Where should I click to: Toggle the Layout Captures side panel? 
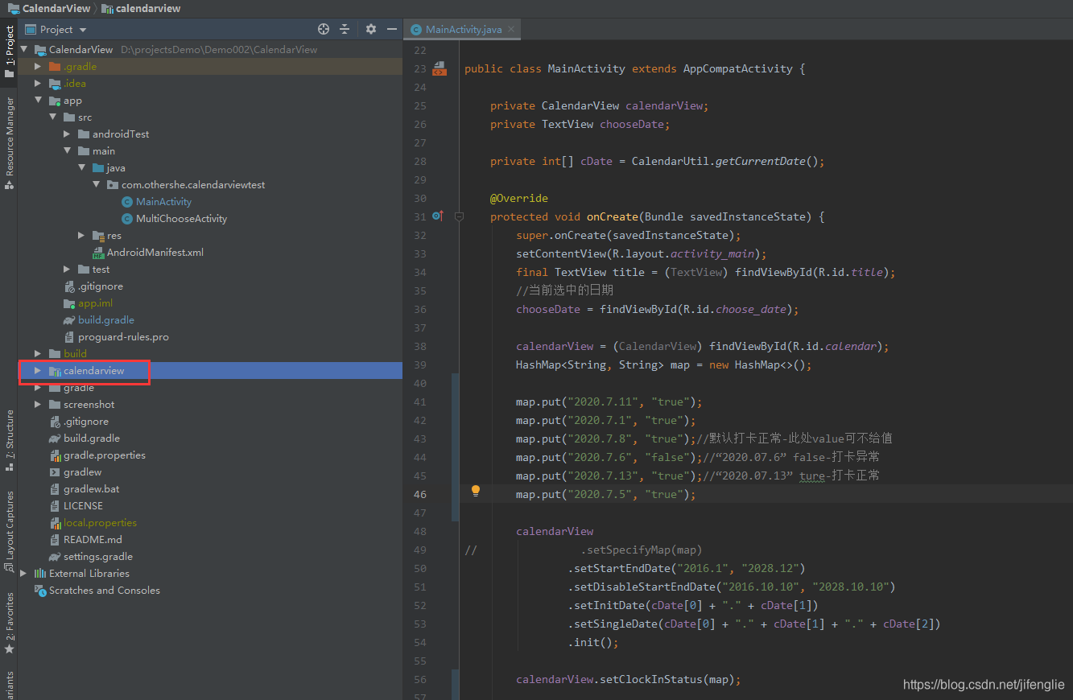[9, 531]
